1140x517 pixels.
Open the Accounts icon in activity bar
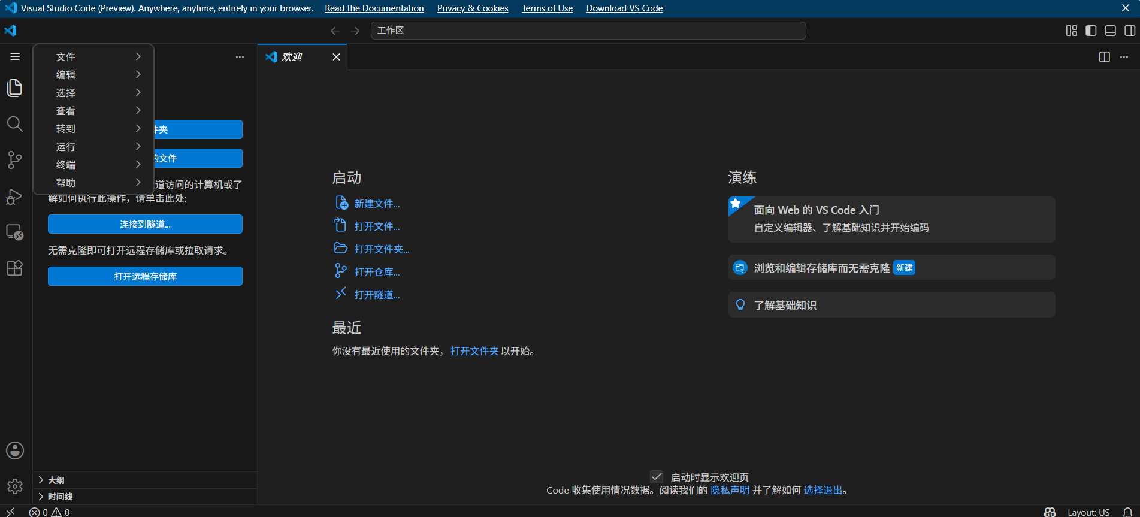coord(15,451)
